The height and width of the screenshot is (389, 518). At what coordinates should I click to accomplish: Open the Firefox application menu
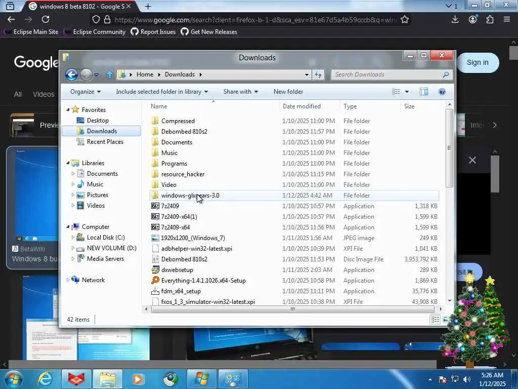coord(507,20)
